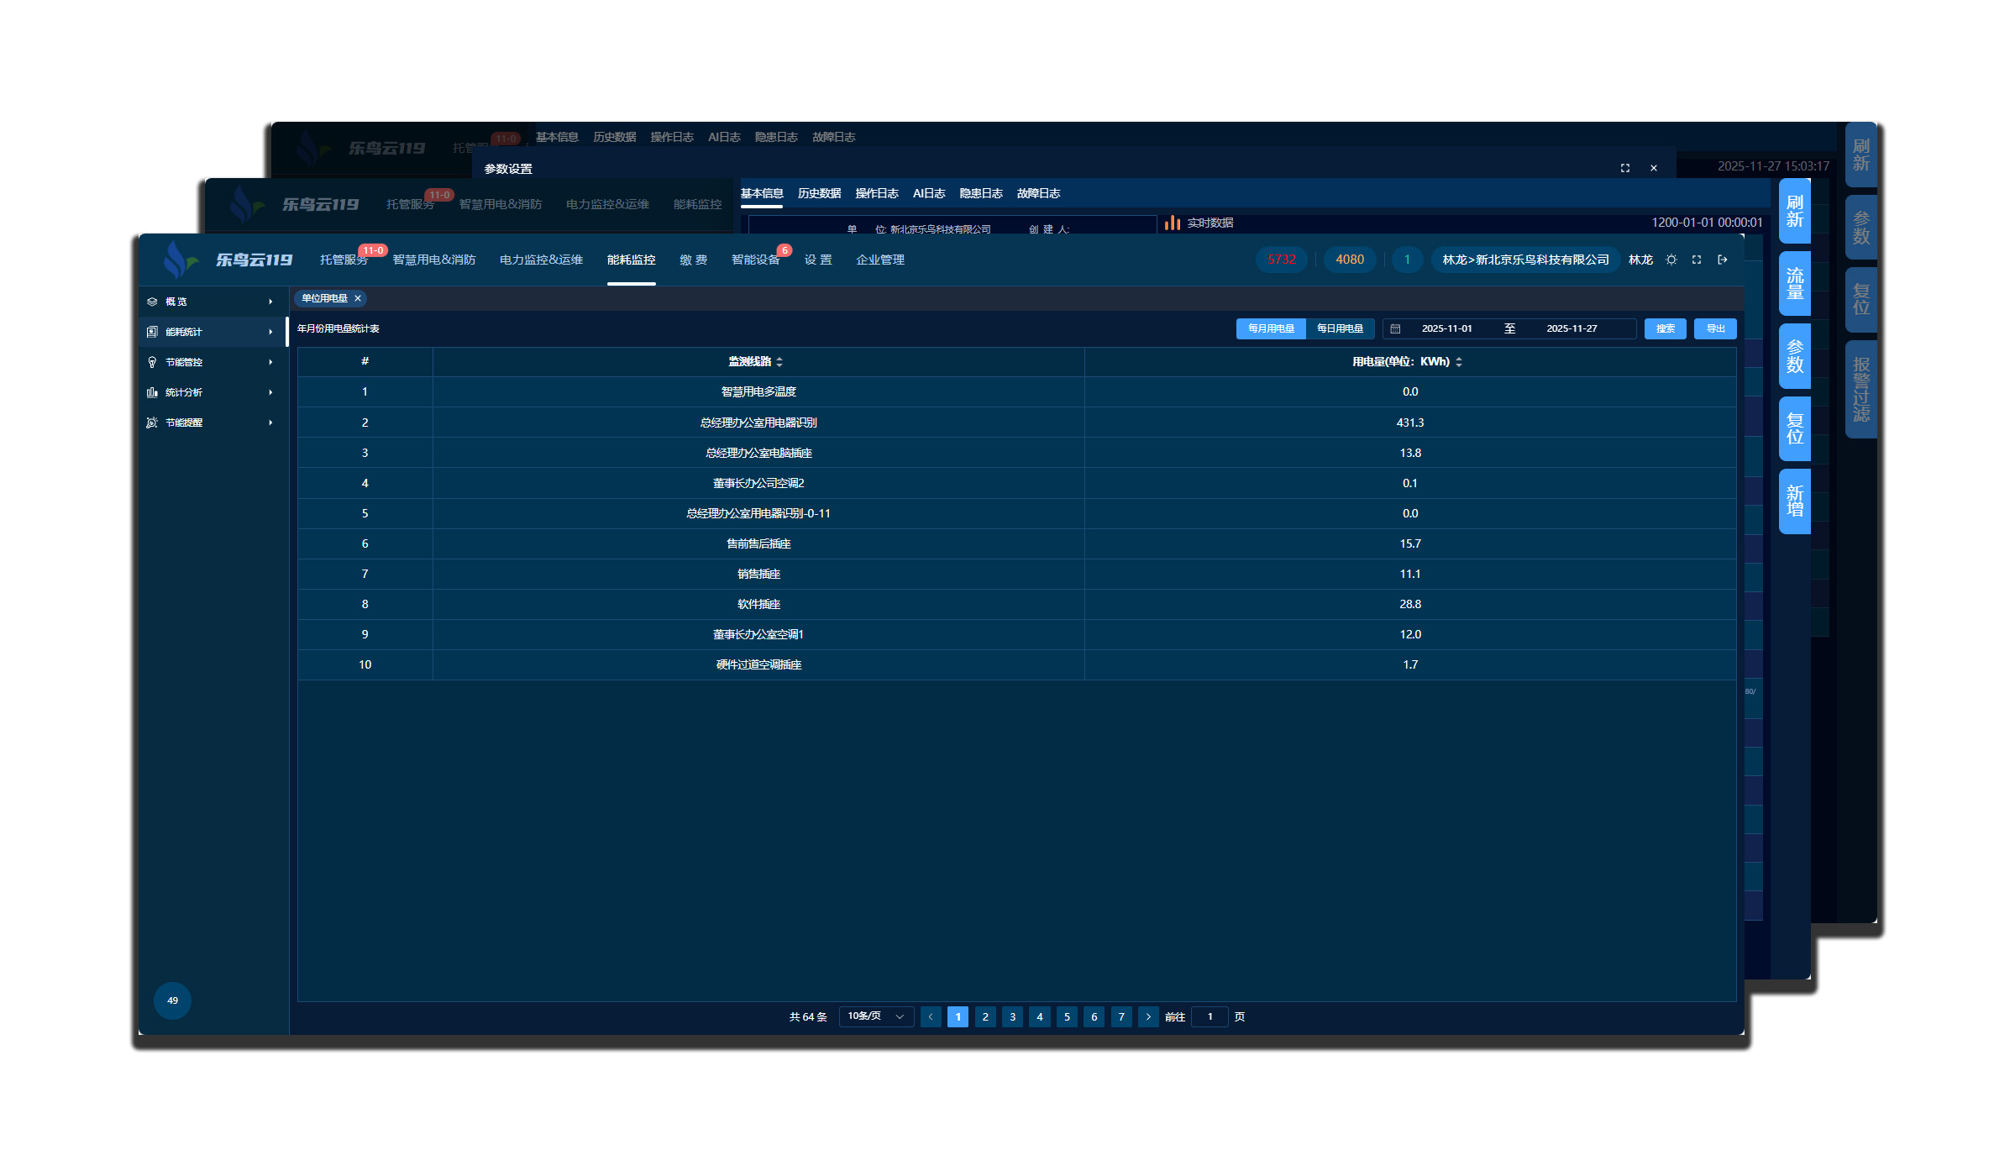Click the logout icon in header
Screen dimensions: 2015x1176
(x=1722, y=260)
